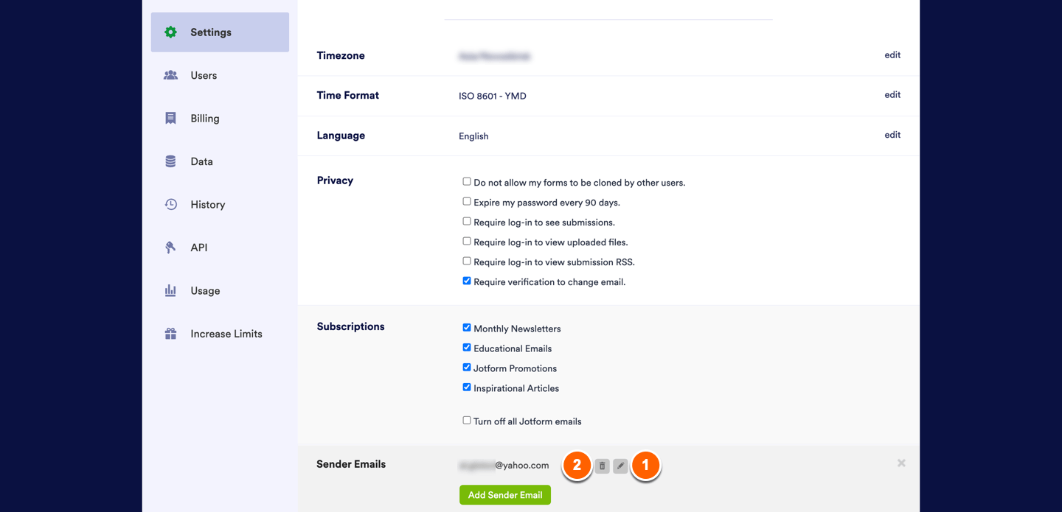Click the Data database icon in the sidebar

171,161
